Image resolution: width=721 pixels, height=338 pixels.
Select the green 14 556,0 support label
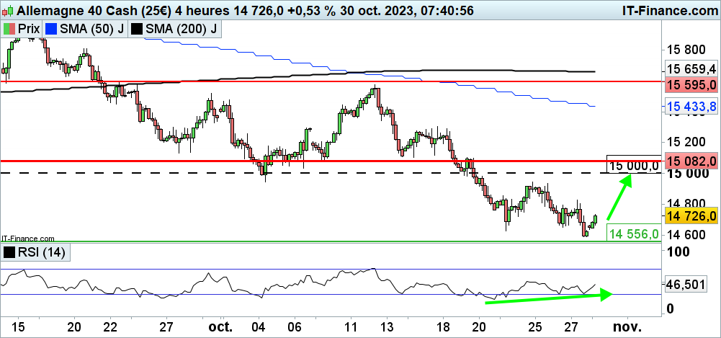pos(634,234)
